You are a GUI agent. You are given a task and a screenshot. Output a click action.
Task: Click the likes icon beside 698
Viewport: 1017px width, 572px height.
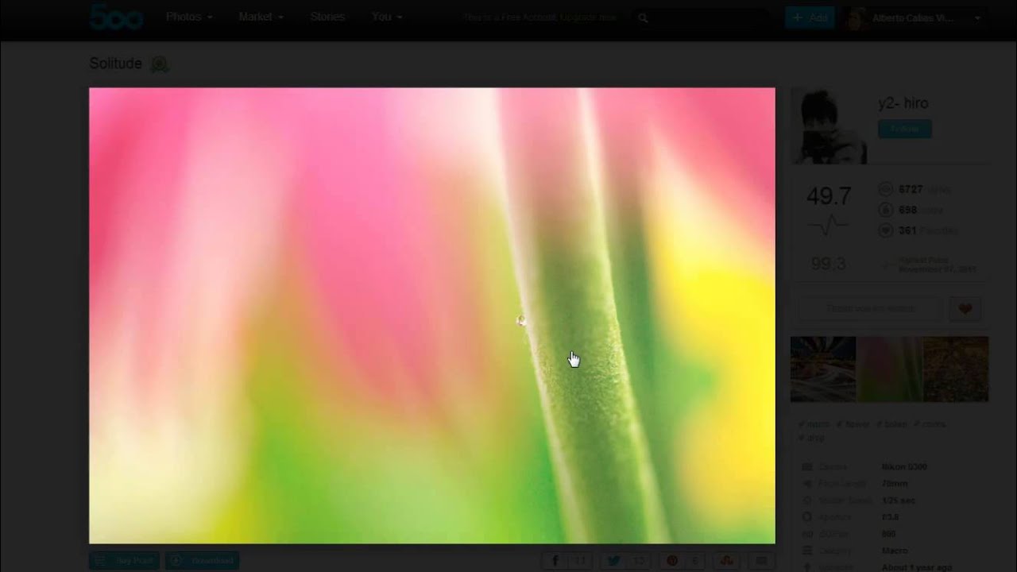(x=886, y=210)
